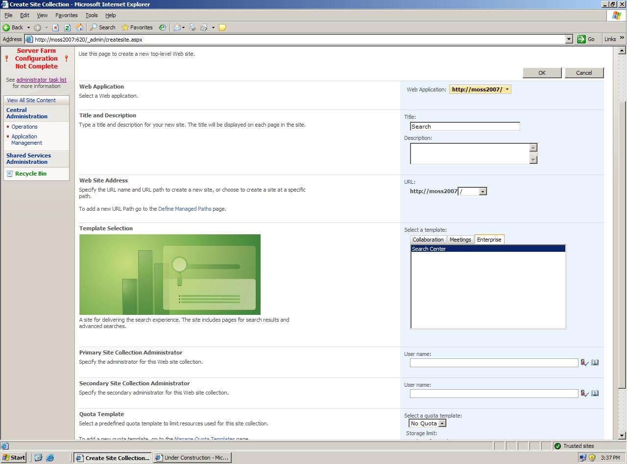Stop page loading with red X icon
The image size is (627, 464).
[55, 27]
